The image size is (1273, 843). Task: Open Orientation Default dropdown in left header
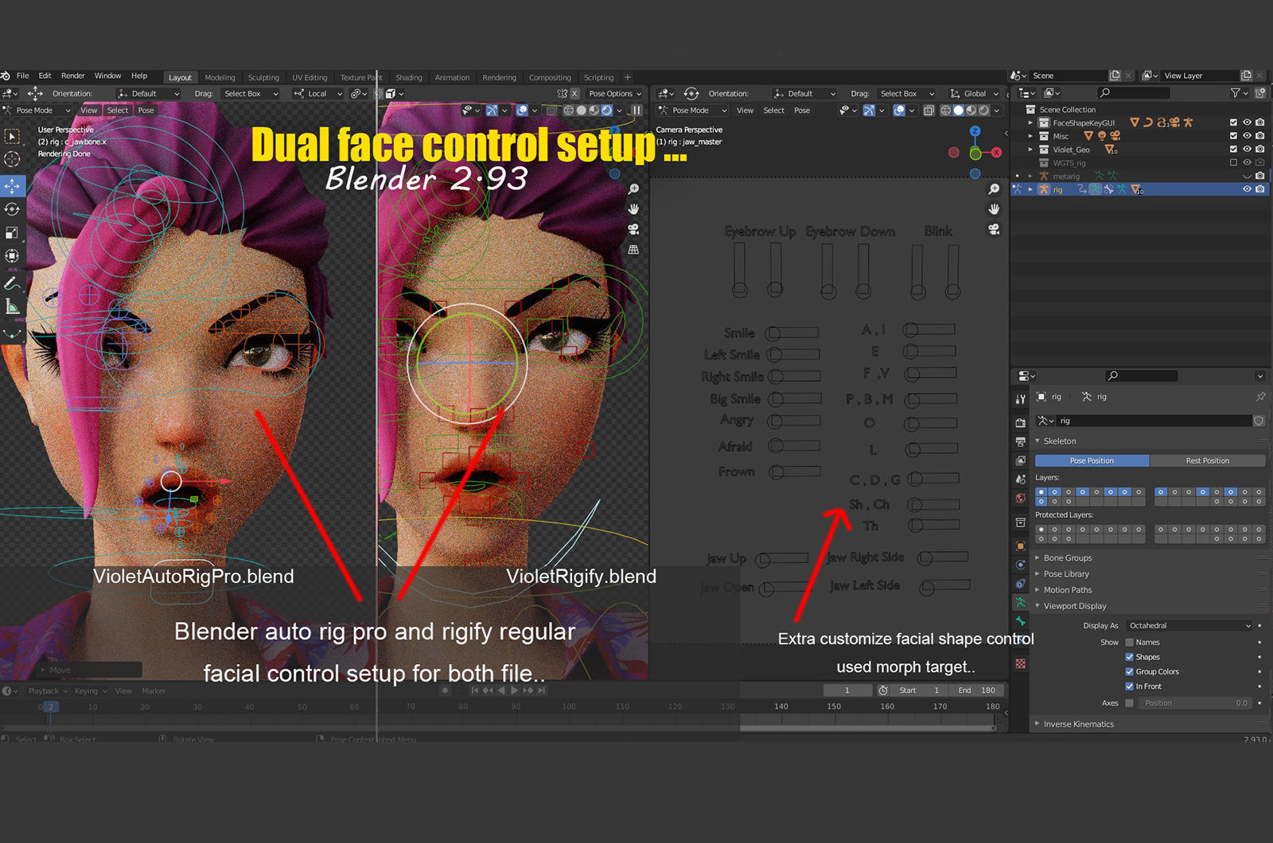[x=149, y=94]
